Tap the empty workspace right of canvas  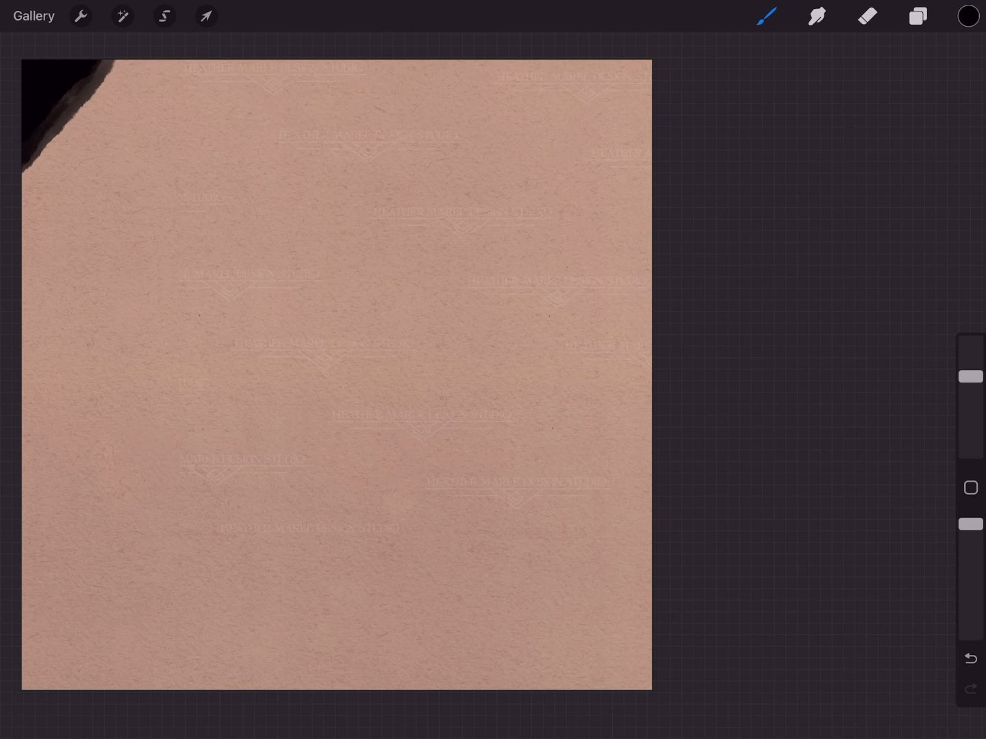point(801,376)
